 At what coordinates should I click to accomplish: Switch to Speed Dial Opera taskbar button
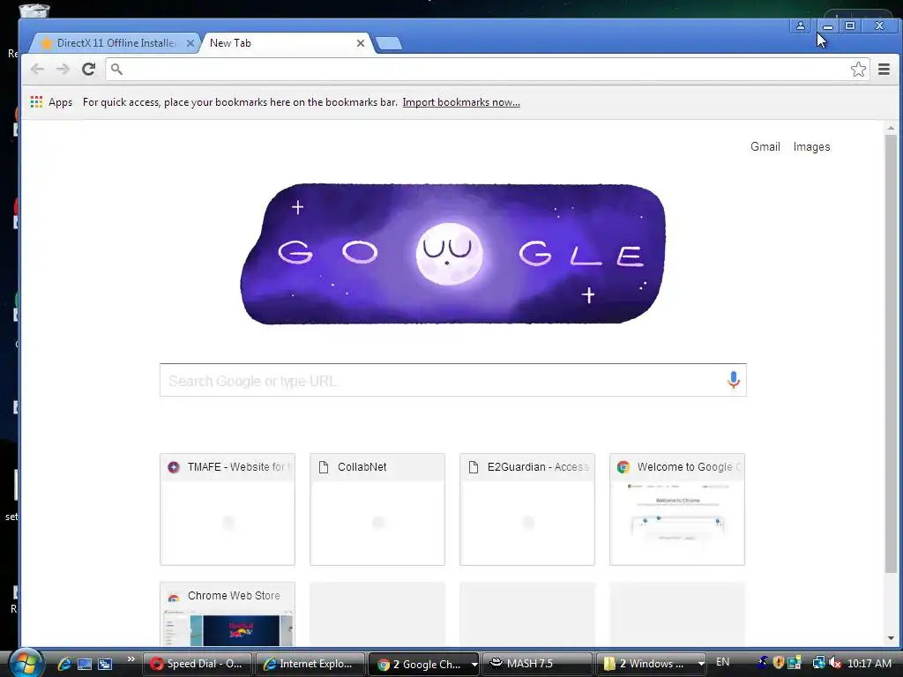(197, 664)
